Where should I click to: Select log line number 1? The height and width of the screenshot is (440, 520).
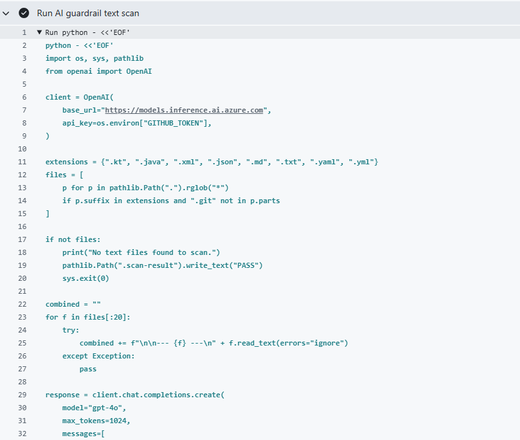[24, 32]
